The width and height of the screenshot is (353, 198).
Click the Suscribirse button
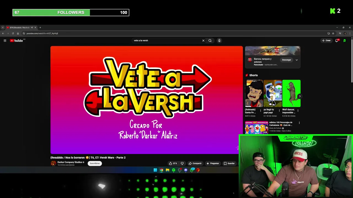95,163
